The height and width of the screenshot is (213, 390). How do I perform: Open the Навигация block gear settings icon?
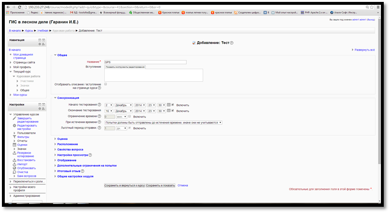click(40, 44)
